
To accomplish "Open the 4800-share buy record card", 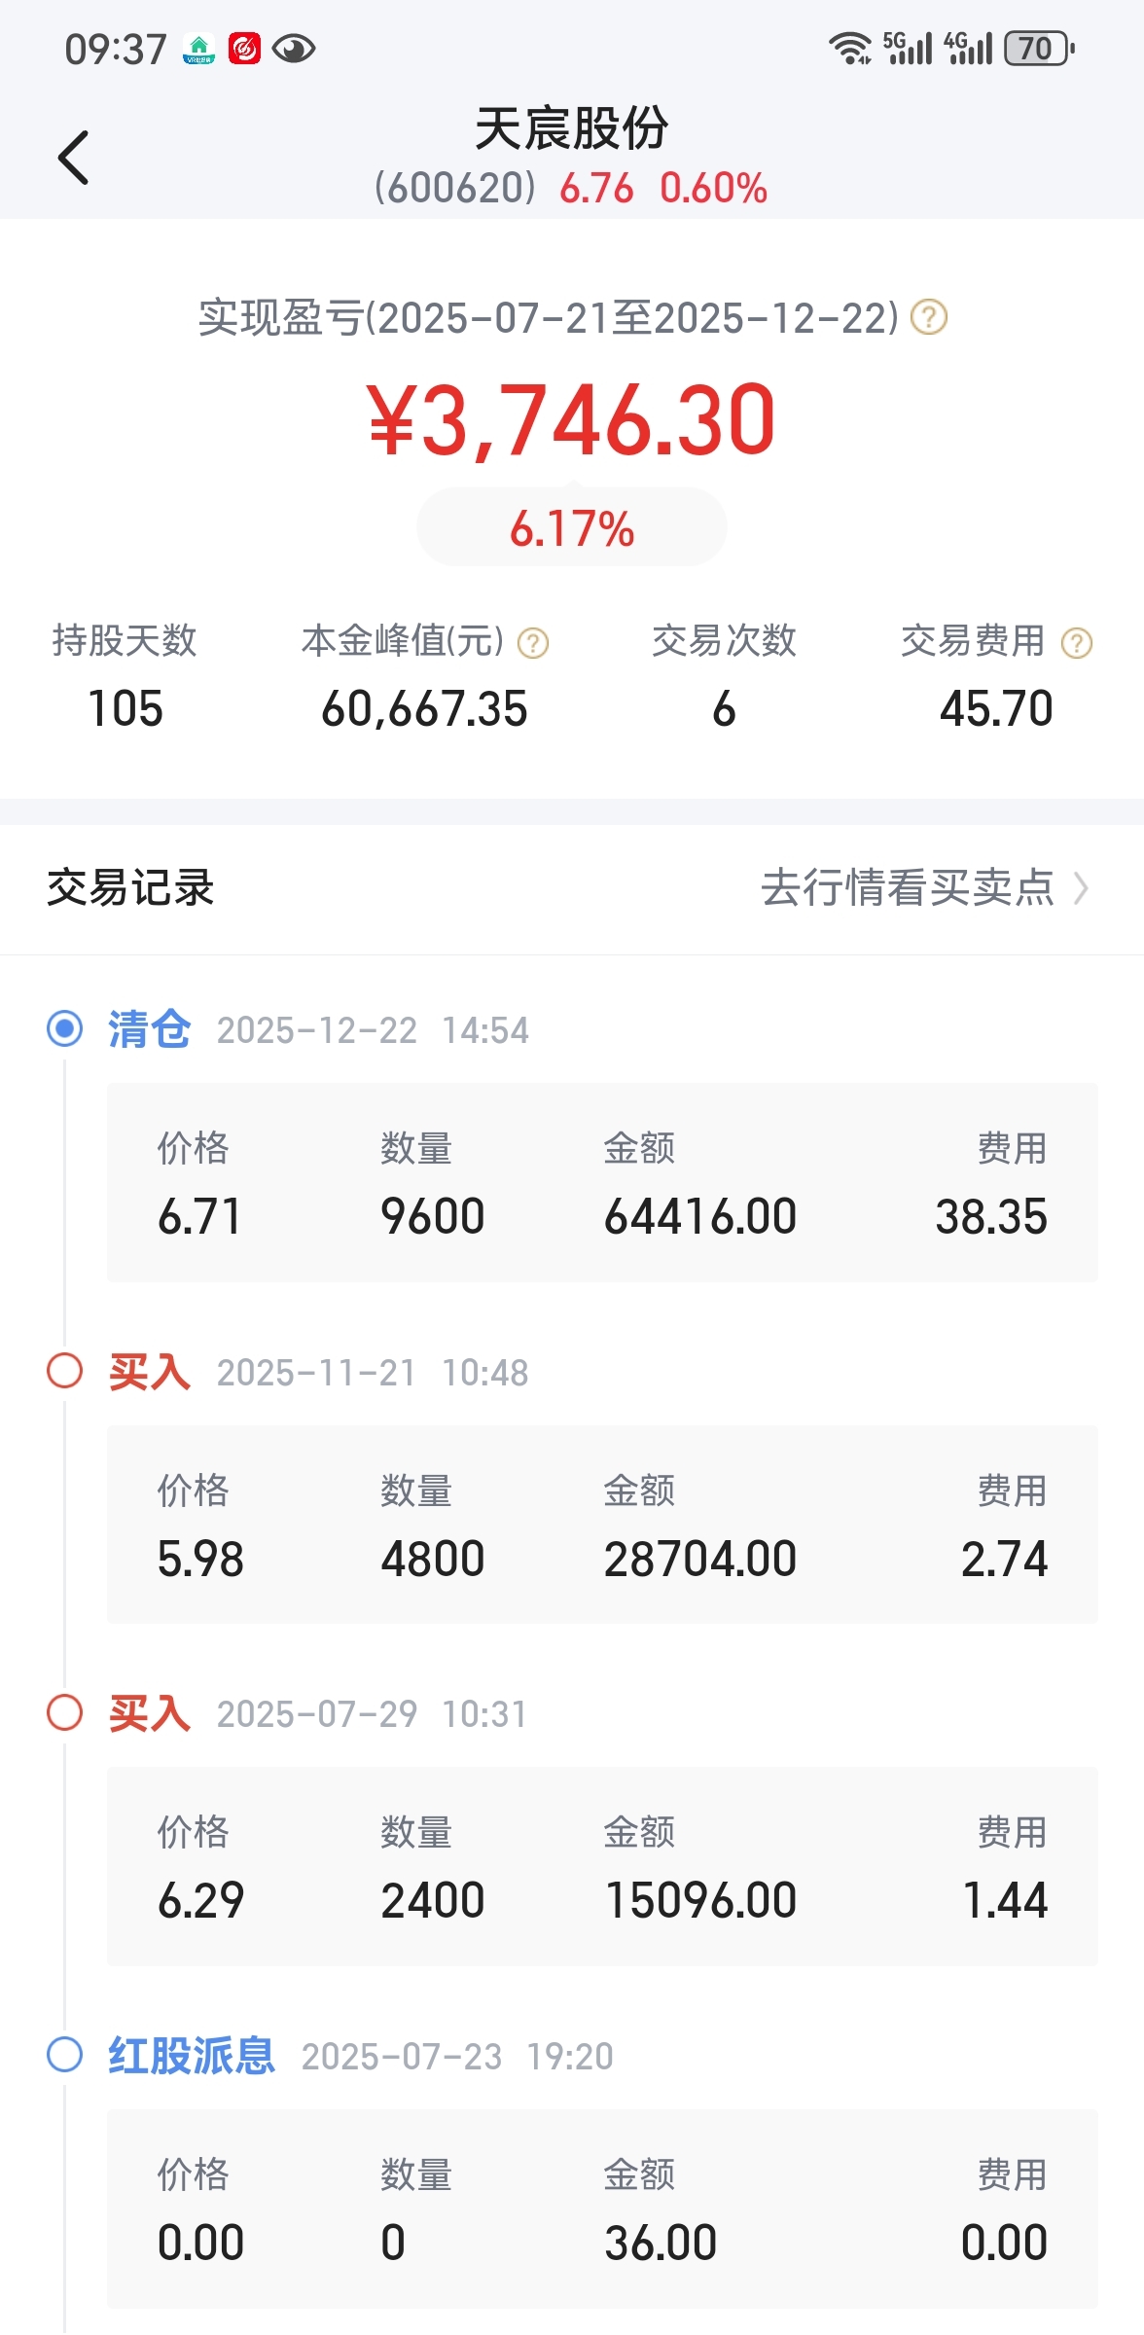I will tap(602, 1525).
